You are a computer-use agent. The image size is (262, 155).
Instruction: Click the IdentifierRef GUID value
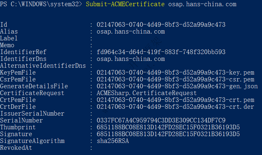tap(161, 52)
